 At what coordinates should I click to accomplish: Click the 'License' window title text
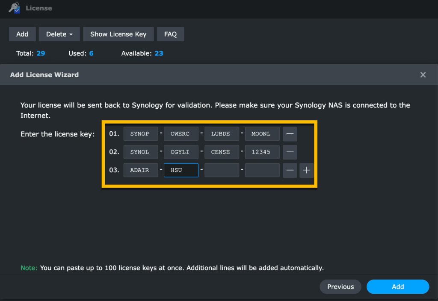39,8
